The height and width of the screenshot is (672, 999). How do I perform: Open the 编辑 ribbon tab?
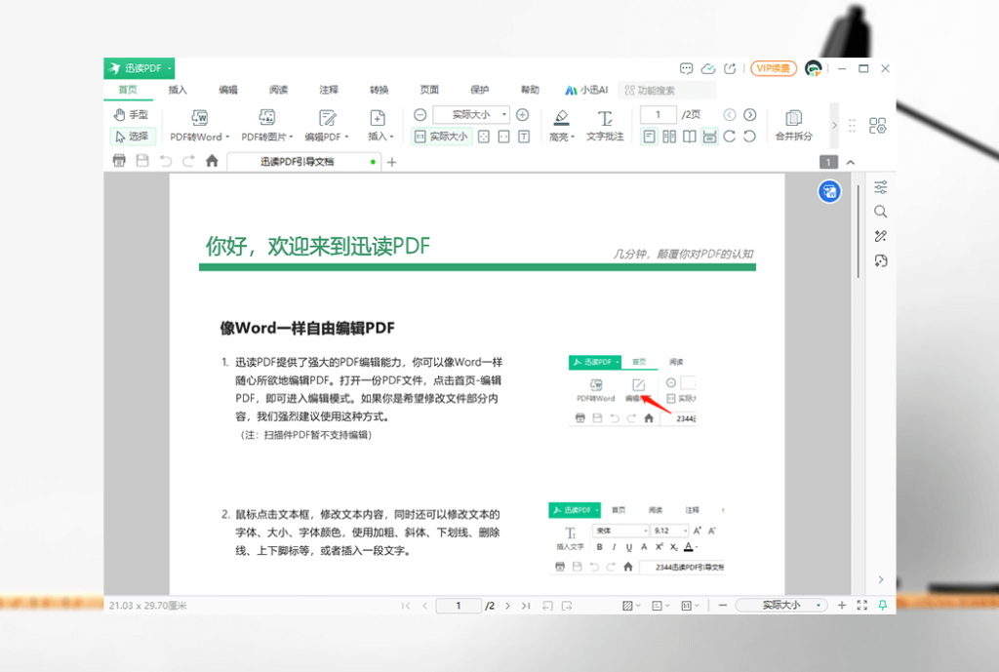pos(228,90)
